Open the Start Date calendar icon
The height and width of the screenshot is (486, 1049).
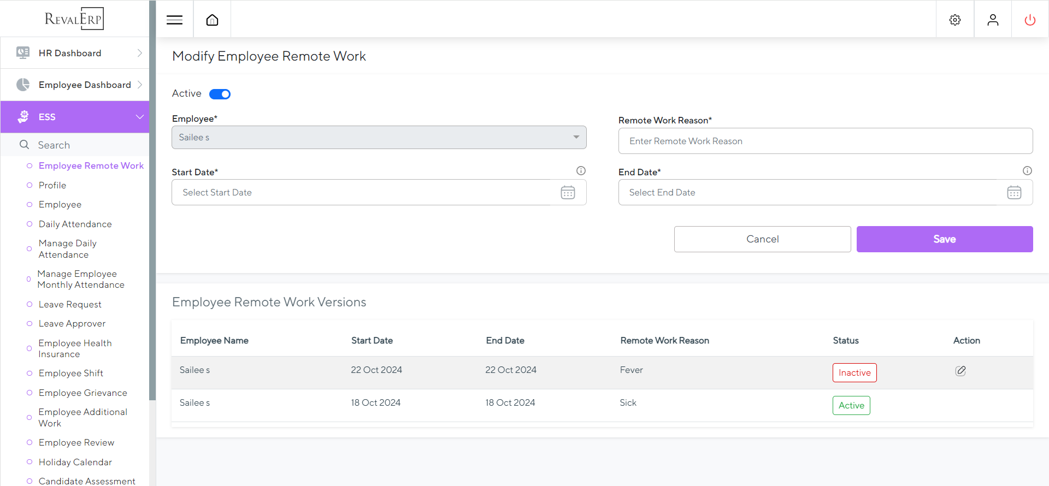(x=568, y=193)
